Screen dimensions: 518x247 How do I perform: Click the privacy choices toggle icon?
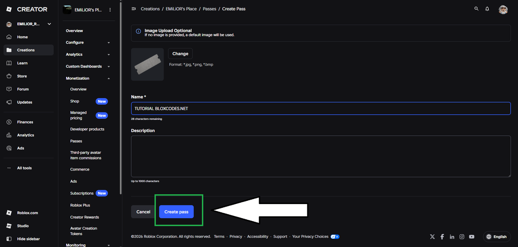335,237
